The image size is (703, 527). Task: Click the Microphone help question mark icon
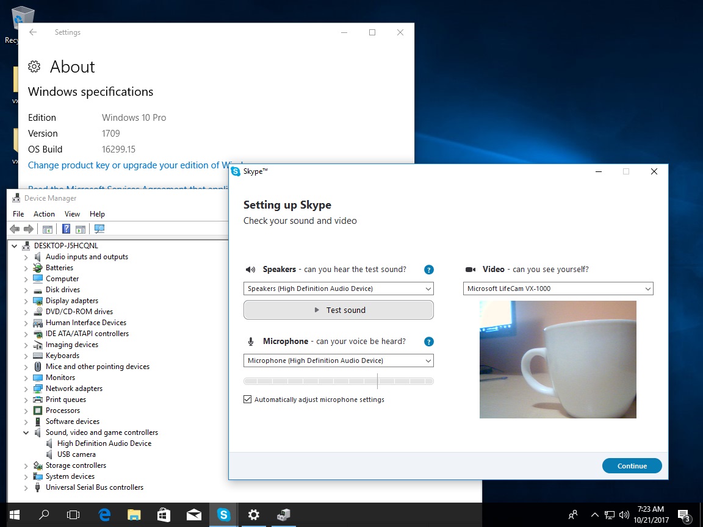click(428, 342)
